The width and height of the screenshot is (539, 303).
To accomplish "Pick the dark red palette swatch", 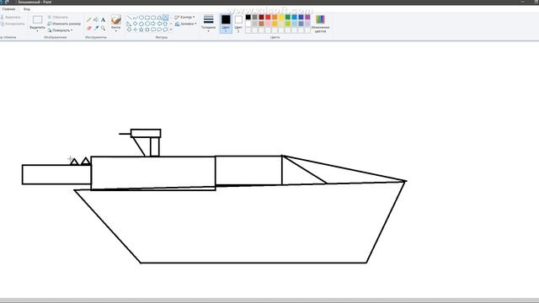I will tap(261, 17).
